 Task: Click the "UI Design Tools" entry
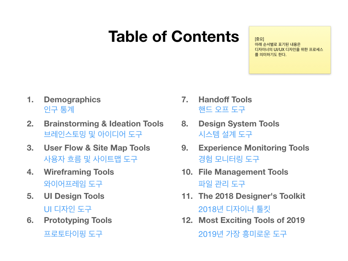(74, 196)
